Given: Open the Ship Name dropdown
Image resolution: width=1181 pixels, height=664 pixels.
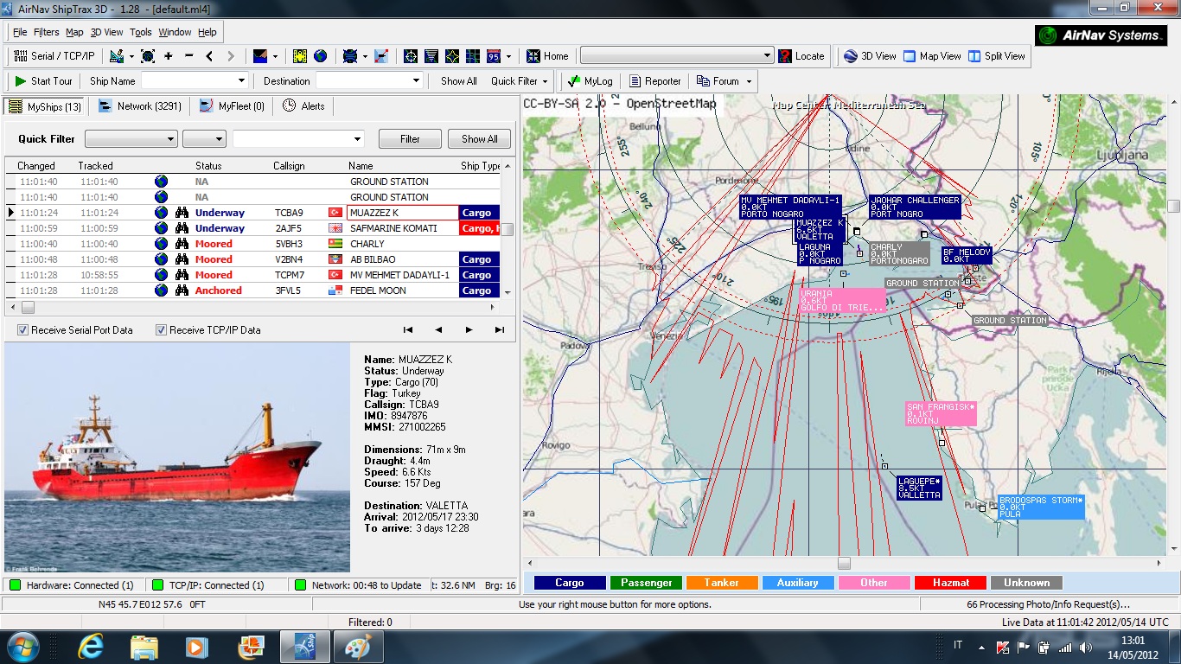Looking at the screenshot, I should [241, 81].
